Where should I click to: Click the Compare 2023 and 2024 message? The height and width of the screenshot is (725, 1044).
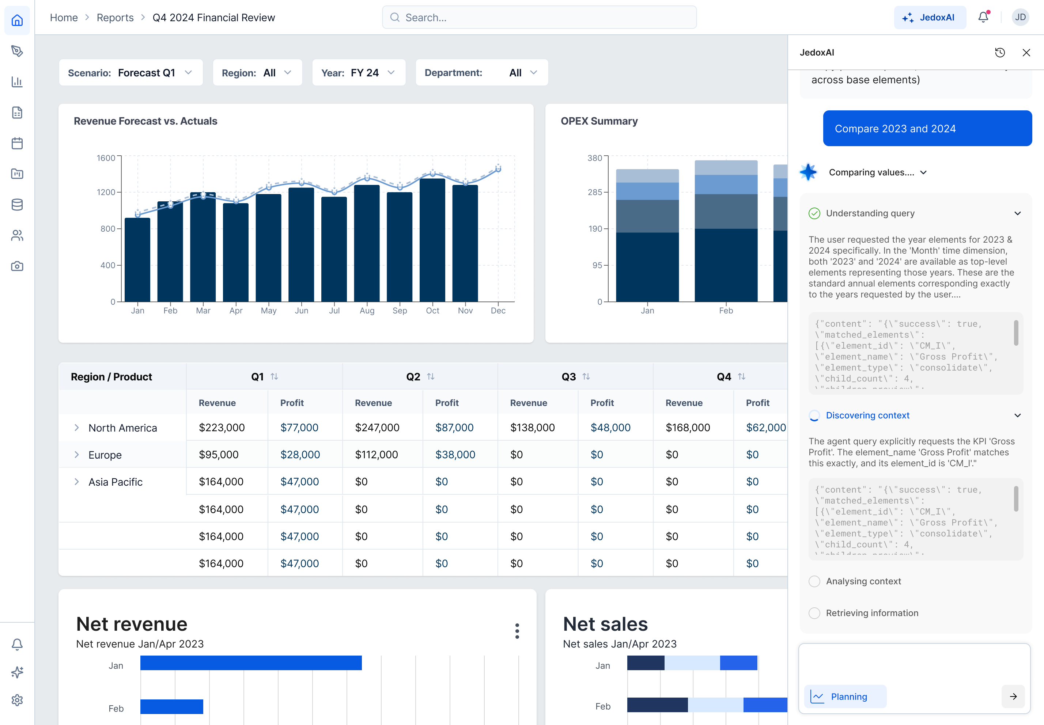[x=927, y=129]
